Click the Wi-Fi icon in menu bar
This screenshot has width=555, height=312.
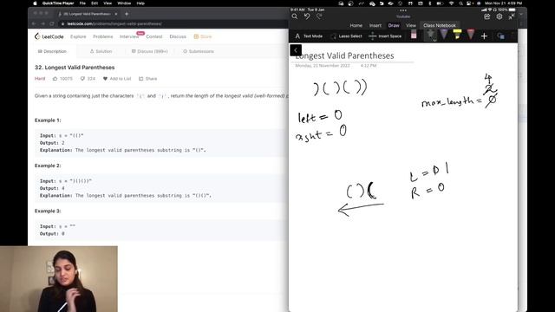click(x=452, y=3)
